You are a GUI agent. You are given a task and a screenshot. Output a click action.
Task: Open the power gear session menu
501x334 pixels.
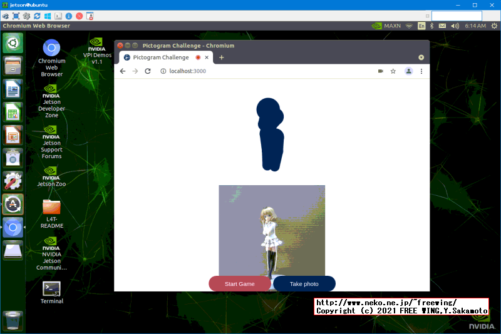(494, 26)
